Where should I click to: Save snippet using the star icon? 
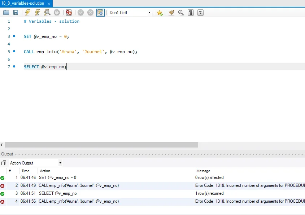click(x=160, y=13)
